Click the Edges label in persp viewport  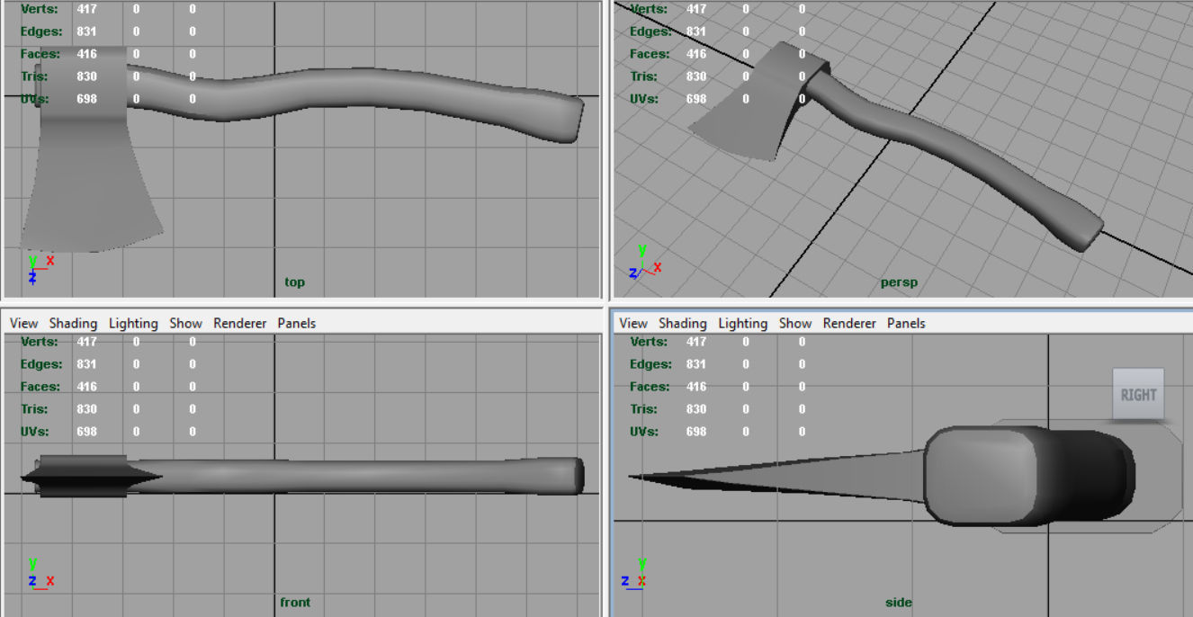[650, 31]
